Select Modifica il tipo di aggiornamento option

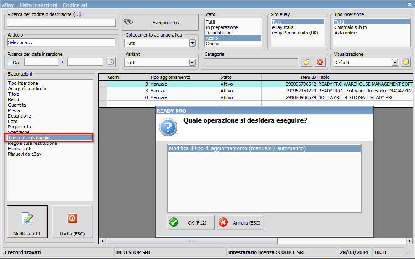[264, 148]
